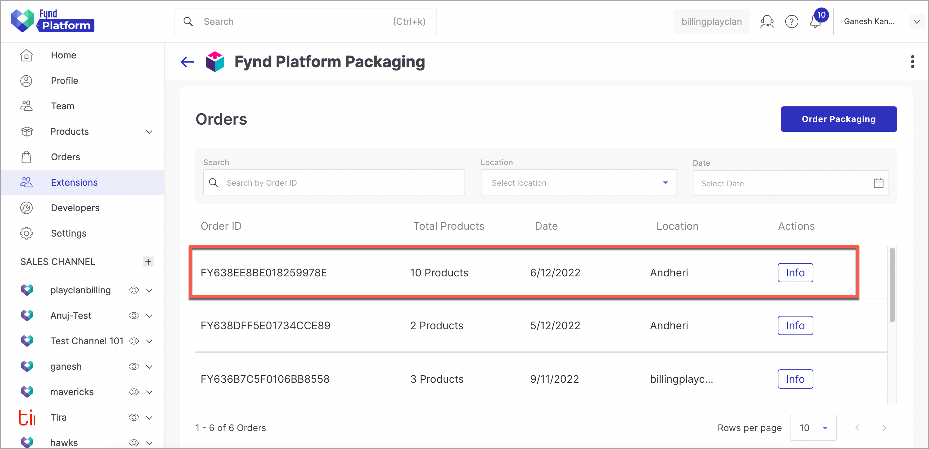The width and height of the screenshot is (929, 449).
Task: Toggle visibility eye for playclanbilling
Action: click(134, 290)
